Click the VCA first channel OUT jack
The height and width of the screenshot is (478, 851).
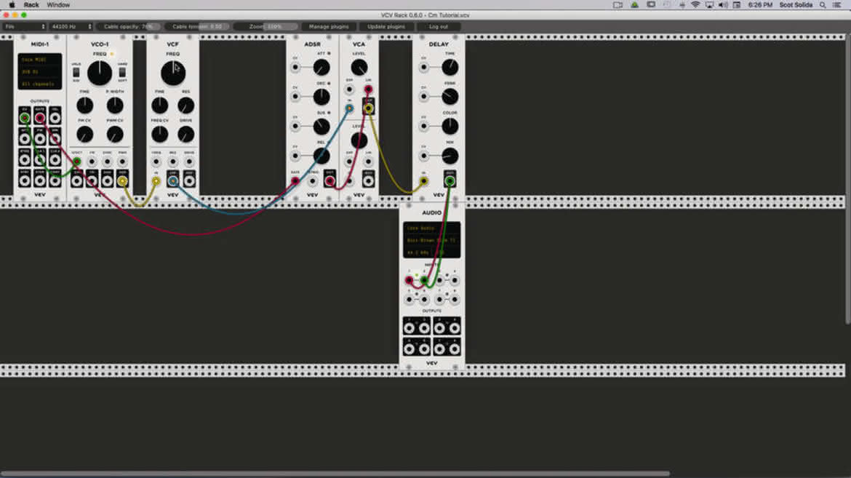(369, 108)
